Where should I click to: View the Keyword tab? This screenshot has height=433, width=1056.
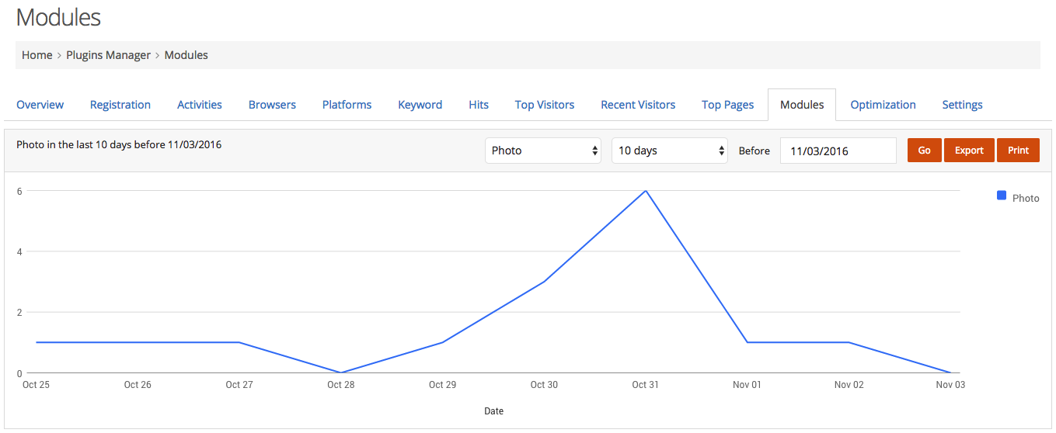pyautogui.click(x=420, y=105)
